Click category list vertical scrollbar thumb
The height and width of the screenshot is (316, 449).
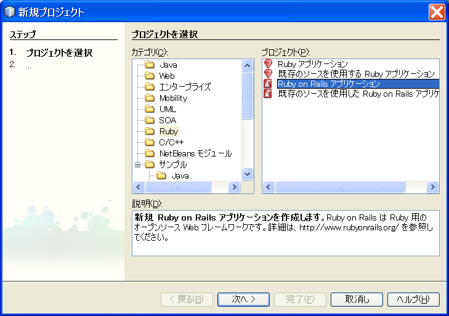click(x=247, y=95)
